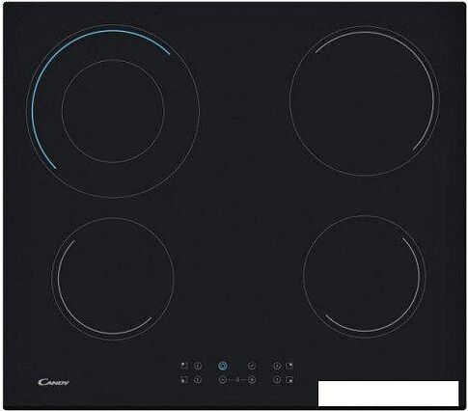Select the front-right zone touch key
468x411 pixels.
(277, 380)
